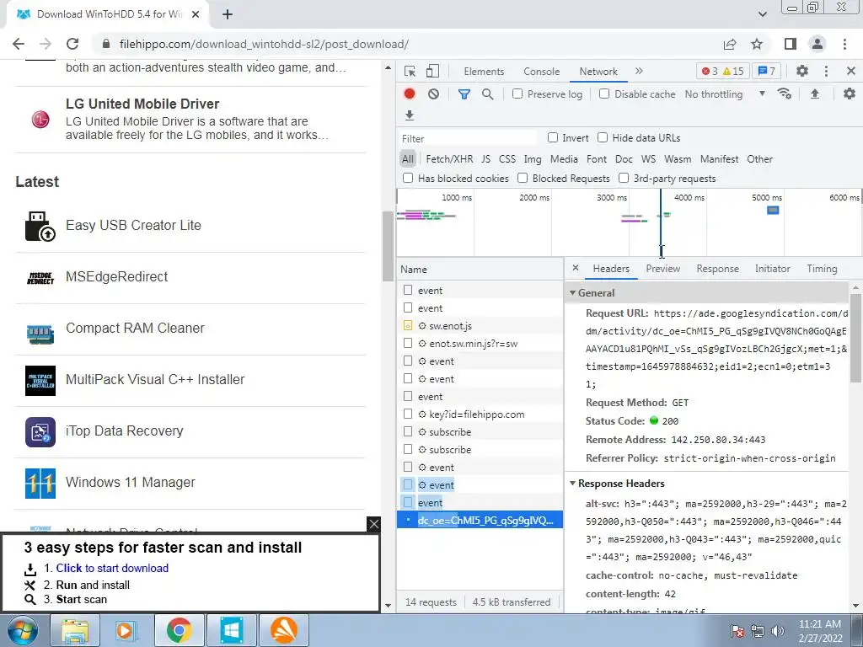The image size is (863, 647).
Task: Click the volume speaker tray icon
Action: click(778, 630)
